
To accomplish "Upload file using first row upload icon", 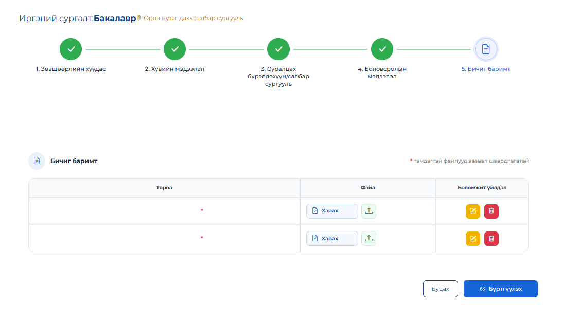I will click(x=368, y=211).
